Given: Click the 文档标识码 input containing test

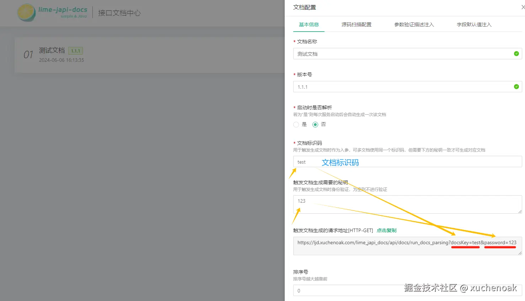Looking at the screenshot, I should click(x=407, y=162).
